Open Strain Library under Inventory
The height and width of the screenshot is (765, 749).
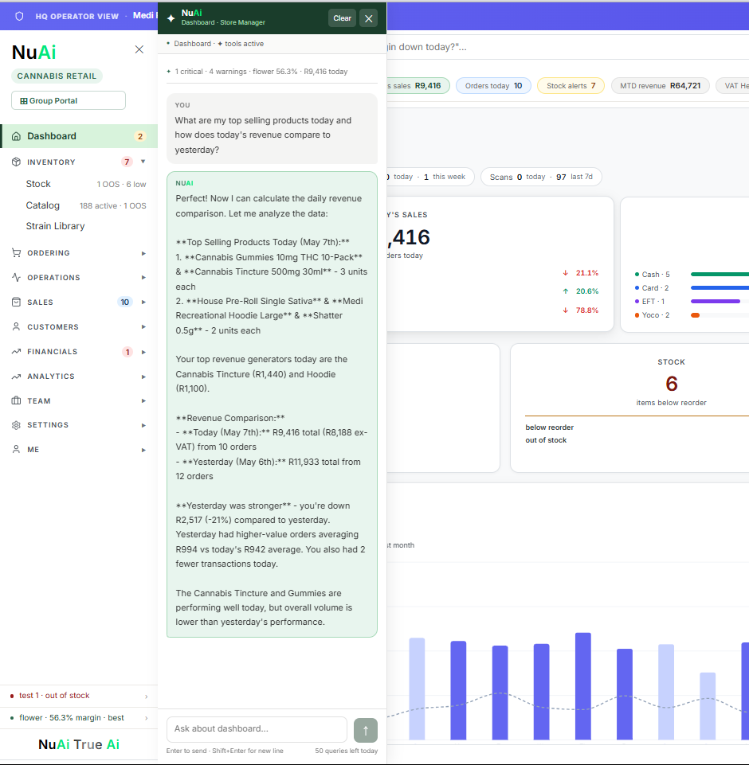point(55,226)
